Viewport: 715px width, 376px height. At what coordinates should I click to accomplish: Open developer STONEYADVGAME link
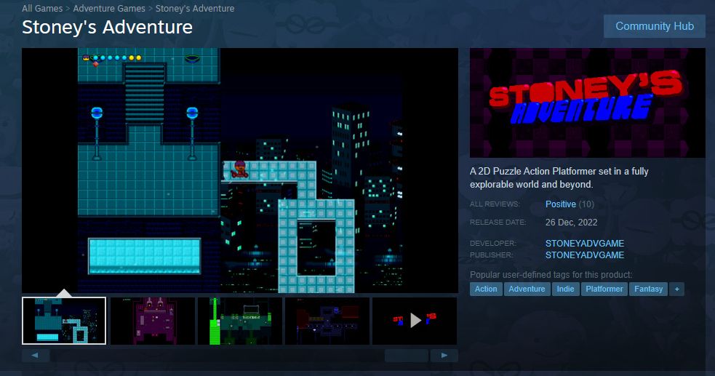(585, 244)
